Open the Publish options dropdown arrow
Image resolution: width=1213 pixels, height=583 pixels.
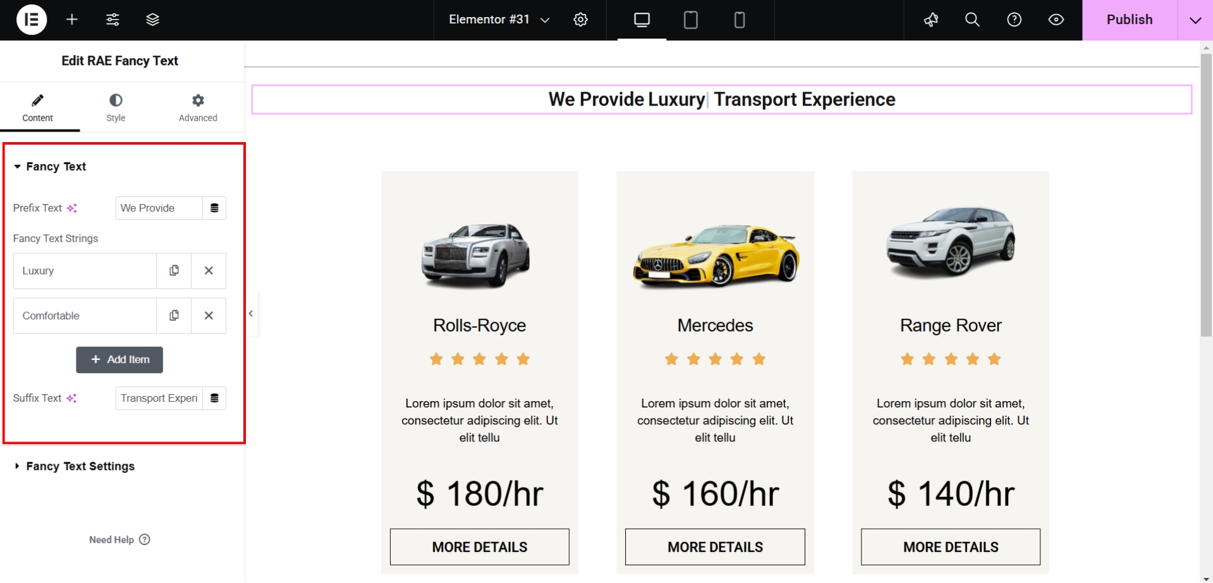(1195, 20)
